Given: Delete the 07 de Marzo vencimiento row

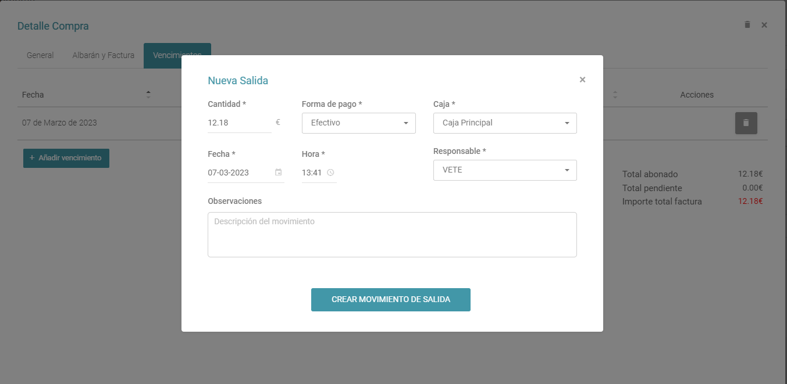Looking at the screenshot, I should pyautogui.click(x=746, y=123).
